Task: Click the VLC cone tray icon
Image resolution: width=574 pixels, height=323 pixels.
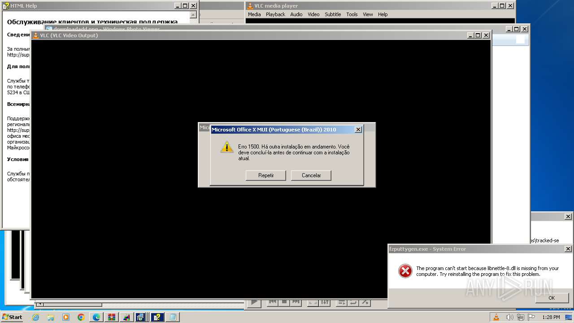Action: click(496, 317)
